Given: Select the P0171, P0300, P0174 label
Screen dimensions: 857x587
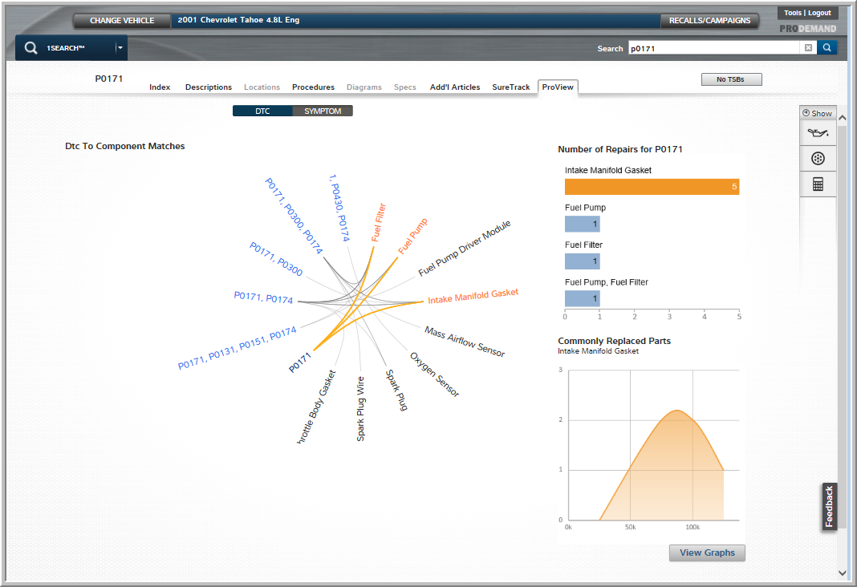Looking at the screenshot, I should point(294,216).
